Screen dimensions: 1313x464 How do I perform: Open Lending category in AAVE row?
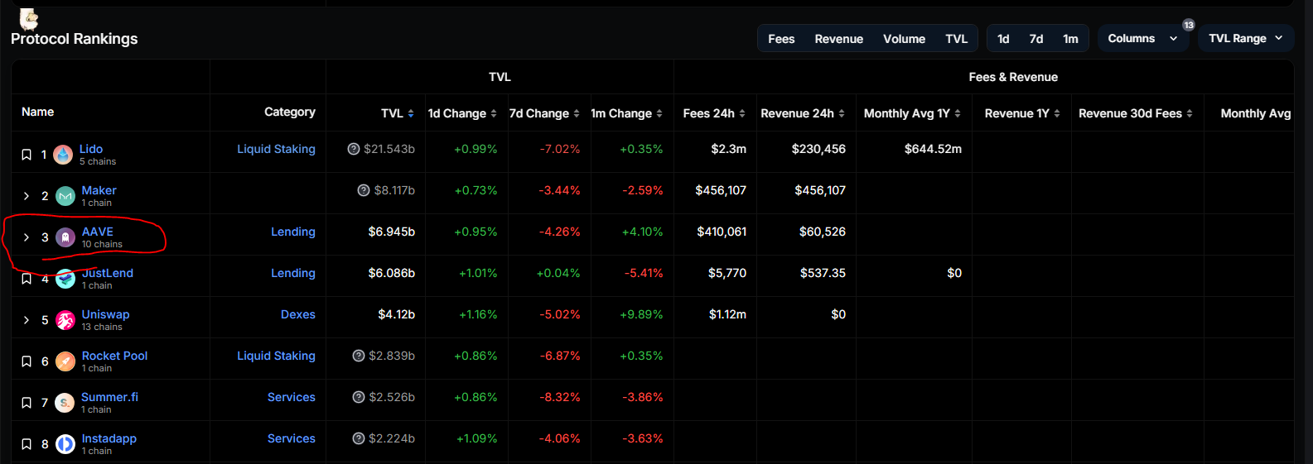tap(293, 232)
